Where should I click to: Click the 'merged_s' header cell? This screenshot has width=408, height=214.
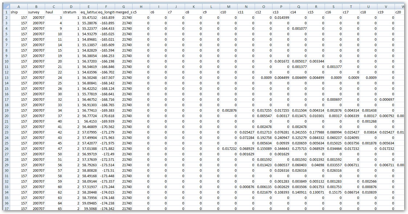click(x=124, y=12)
